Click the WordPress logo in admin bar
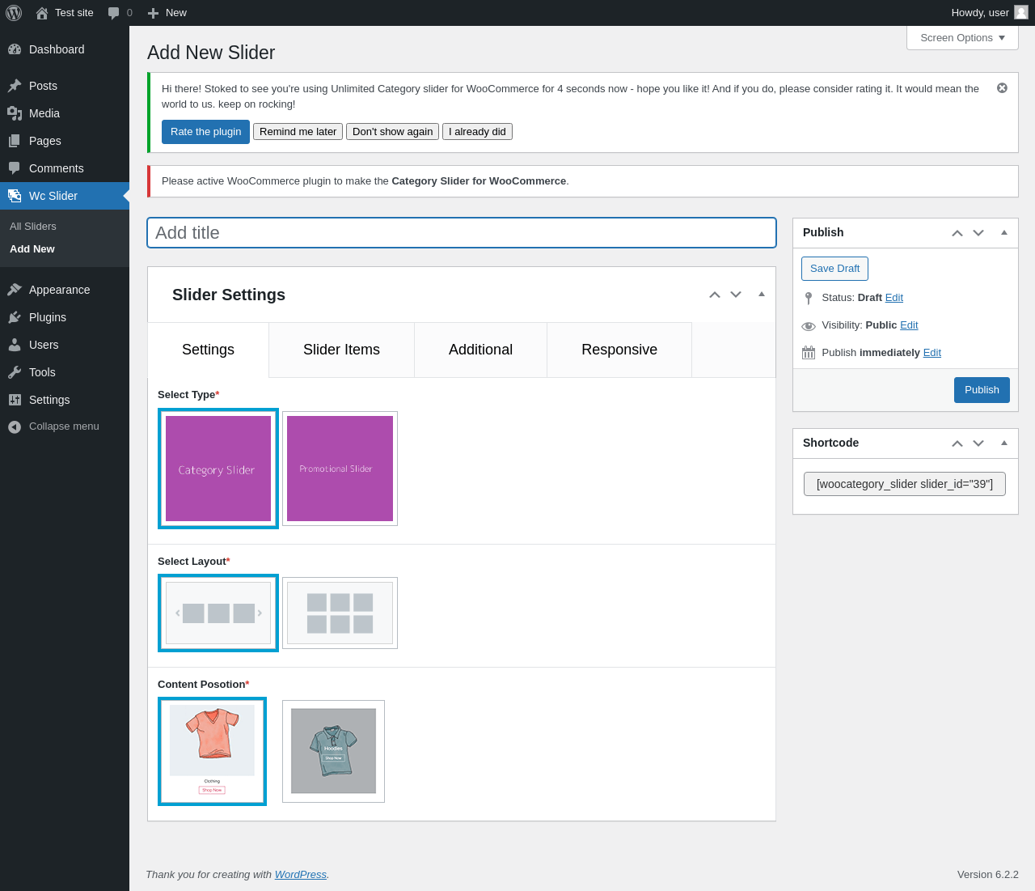The image size is (1035, 891). [14, 13]
